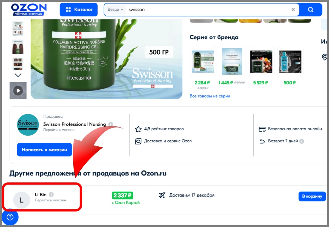
Task: Open the Li Bin seller avatar
Action: tap(22, 200)
